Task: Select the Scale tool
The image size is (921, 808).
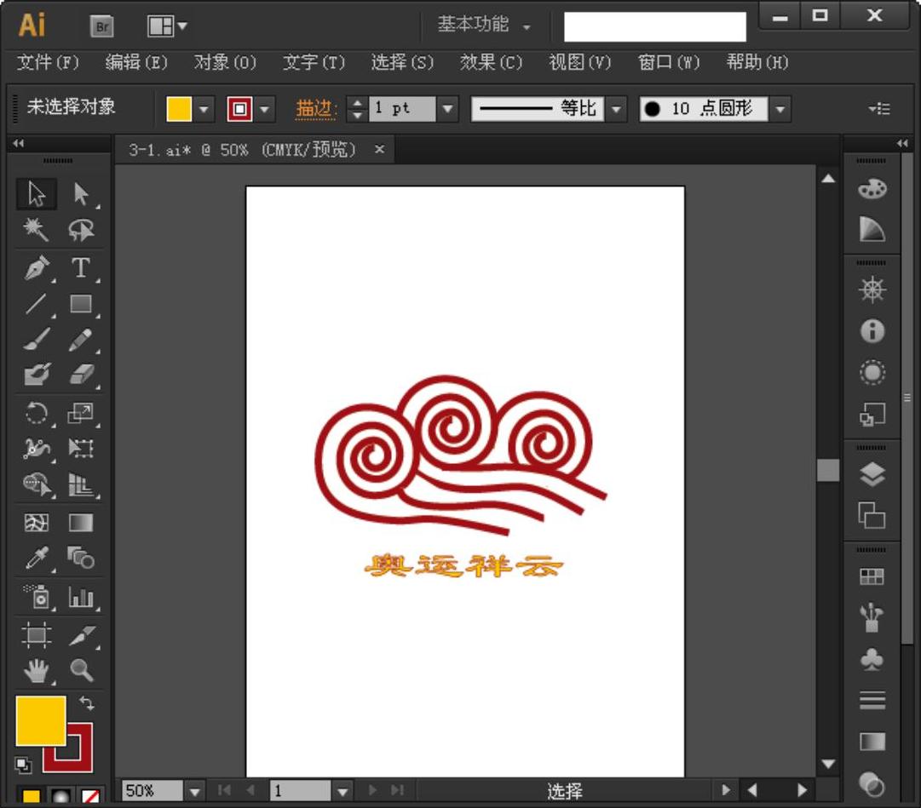Action: click(x=81, y=413)
